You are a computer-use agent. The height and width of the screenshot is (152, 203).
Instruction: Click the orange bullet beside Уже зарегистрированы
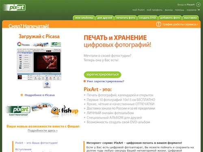(x=85, y=81)
